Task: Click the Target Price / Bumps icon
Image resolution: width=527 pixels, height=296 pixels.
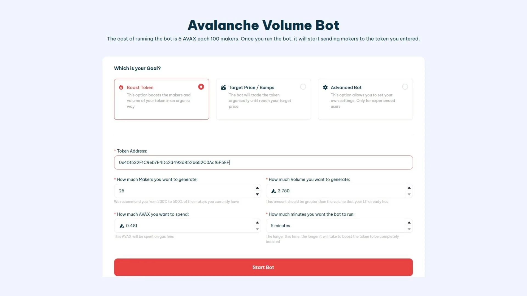Action: point(223,87)
